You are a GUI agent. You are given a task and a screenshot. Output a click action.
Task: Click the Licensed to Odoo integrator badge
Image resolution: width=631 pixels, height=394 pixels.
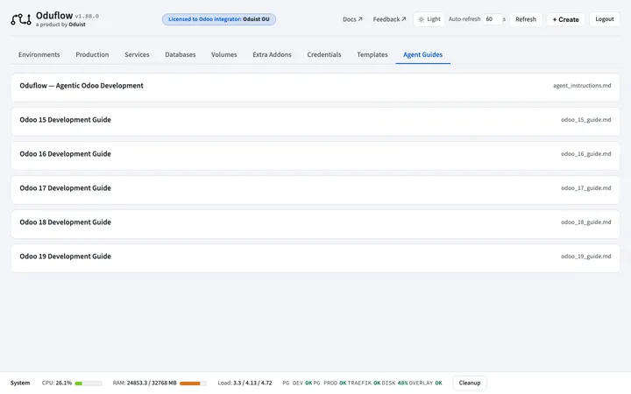point(219,19)
